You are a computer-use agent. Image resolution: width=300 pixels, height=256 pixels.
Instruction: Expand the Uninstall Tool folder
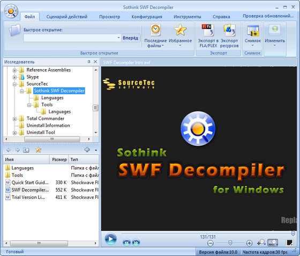14,133
